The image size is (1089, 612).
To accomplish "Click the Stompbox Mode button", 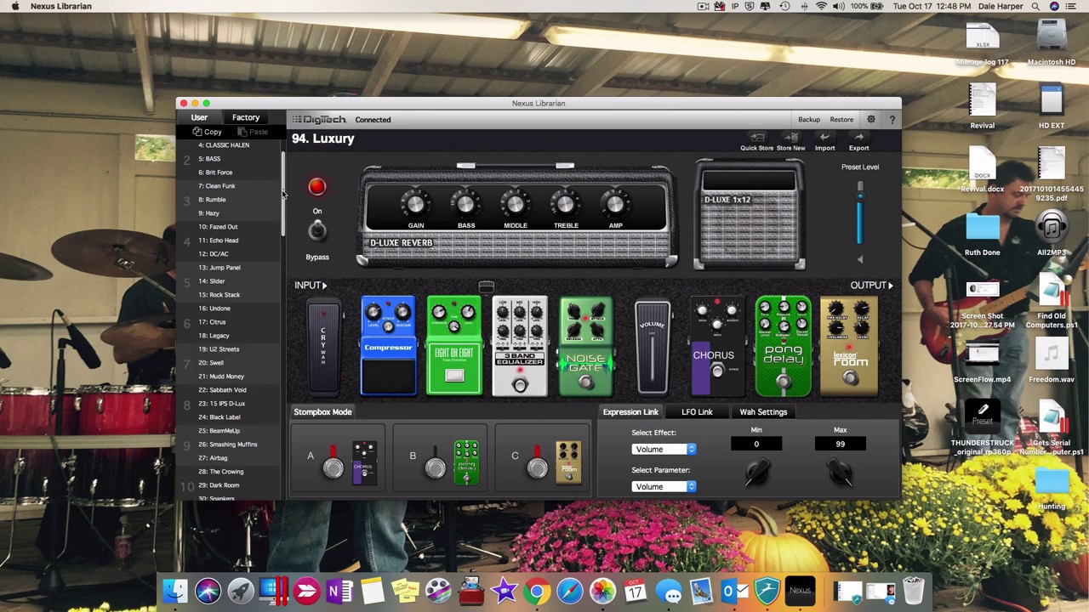I will pos(322,412).
